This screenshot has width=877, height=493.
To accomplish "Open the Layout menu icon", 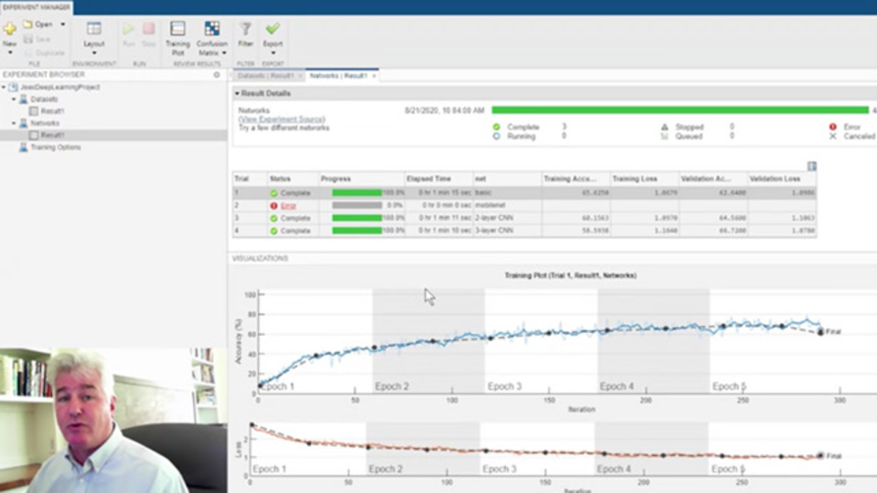I will pyautogui.click(x=94, y=29).
